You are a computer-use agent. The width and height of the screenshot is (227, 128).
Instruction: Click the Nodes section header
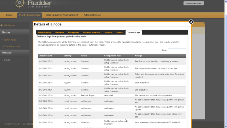pos(15,32)
